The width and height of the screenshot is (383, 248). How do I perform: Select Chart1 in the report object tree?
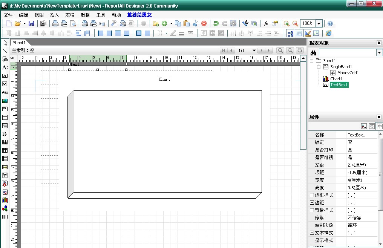point(336,79)
